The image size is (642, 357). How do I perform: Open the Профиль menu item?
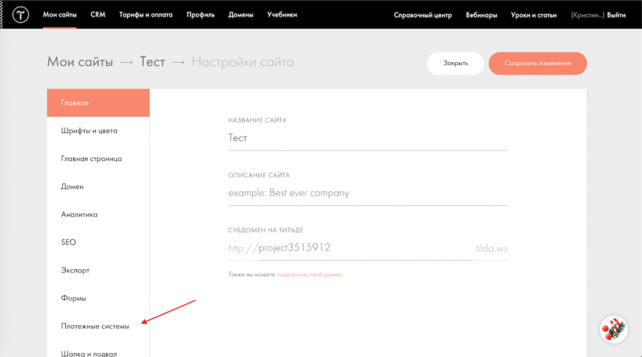(x=201, y=14)
